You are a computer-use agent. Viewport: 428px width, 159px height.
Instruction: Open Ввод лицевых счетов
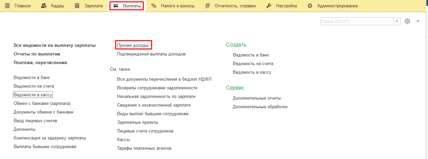coord(35,121)
